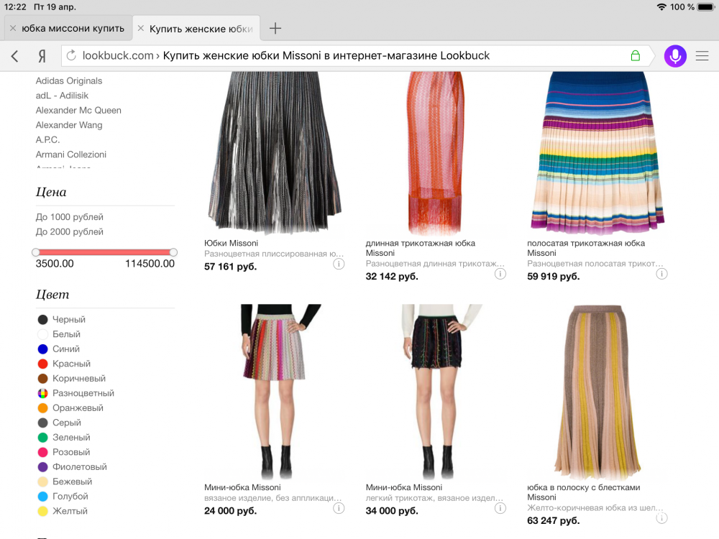Filter by Желтый color swatch

tap(42, 511)
